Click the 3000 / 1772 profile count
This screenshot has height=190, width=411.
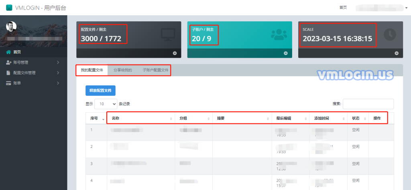101,39
